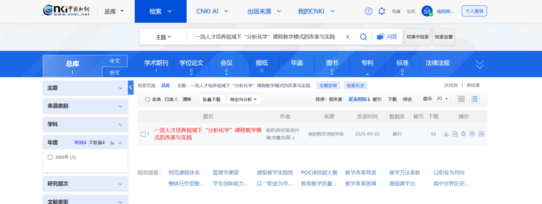This screenshot has height=204, width=542.
Task: Check the 全选 select-all checkbox
Action: pos(148,99)
